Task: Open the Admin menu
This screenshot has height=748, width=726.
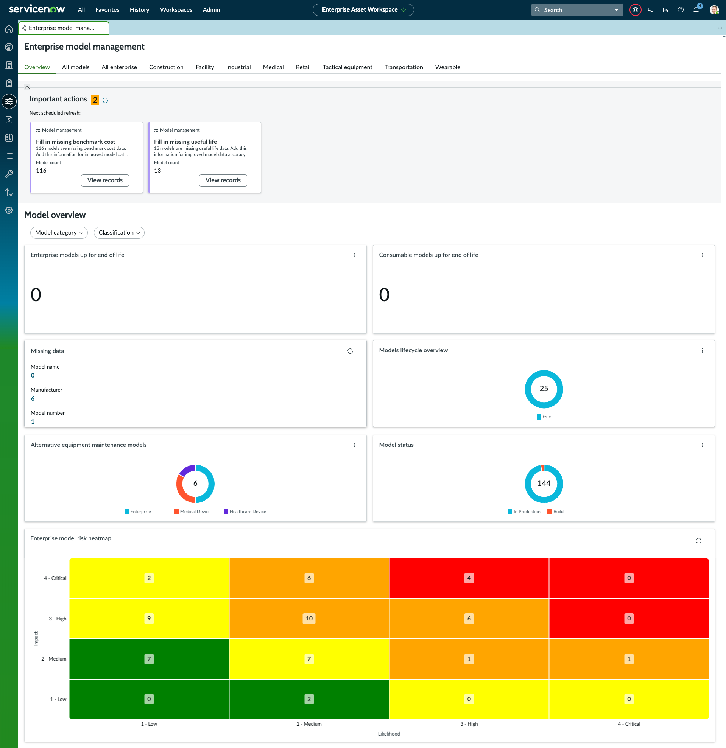Action: 211,10
